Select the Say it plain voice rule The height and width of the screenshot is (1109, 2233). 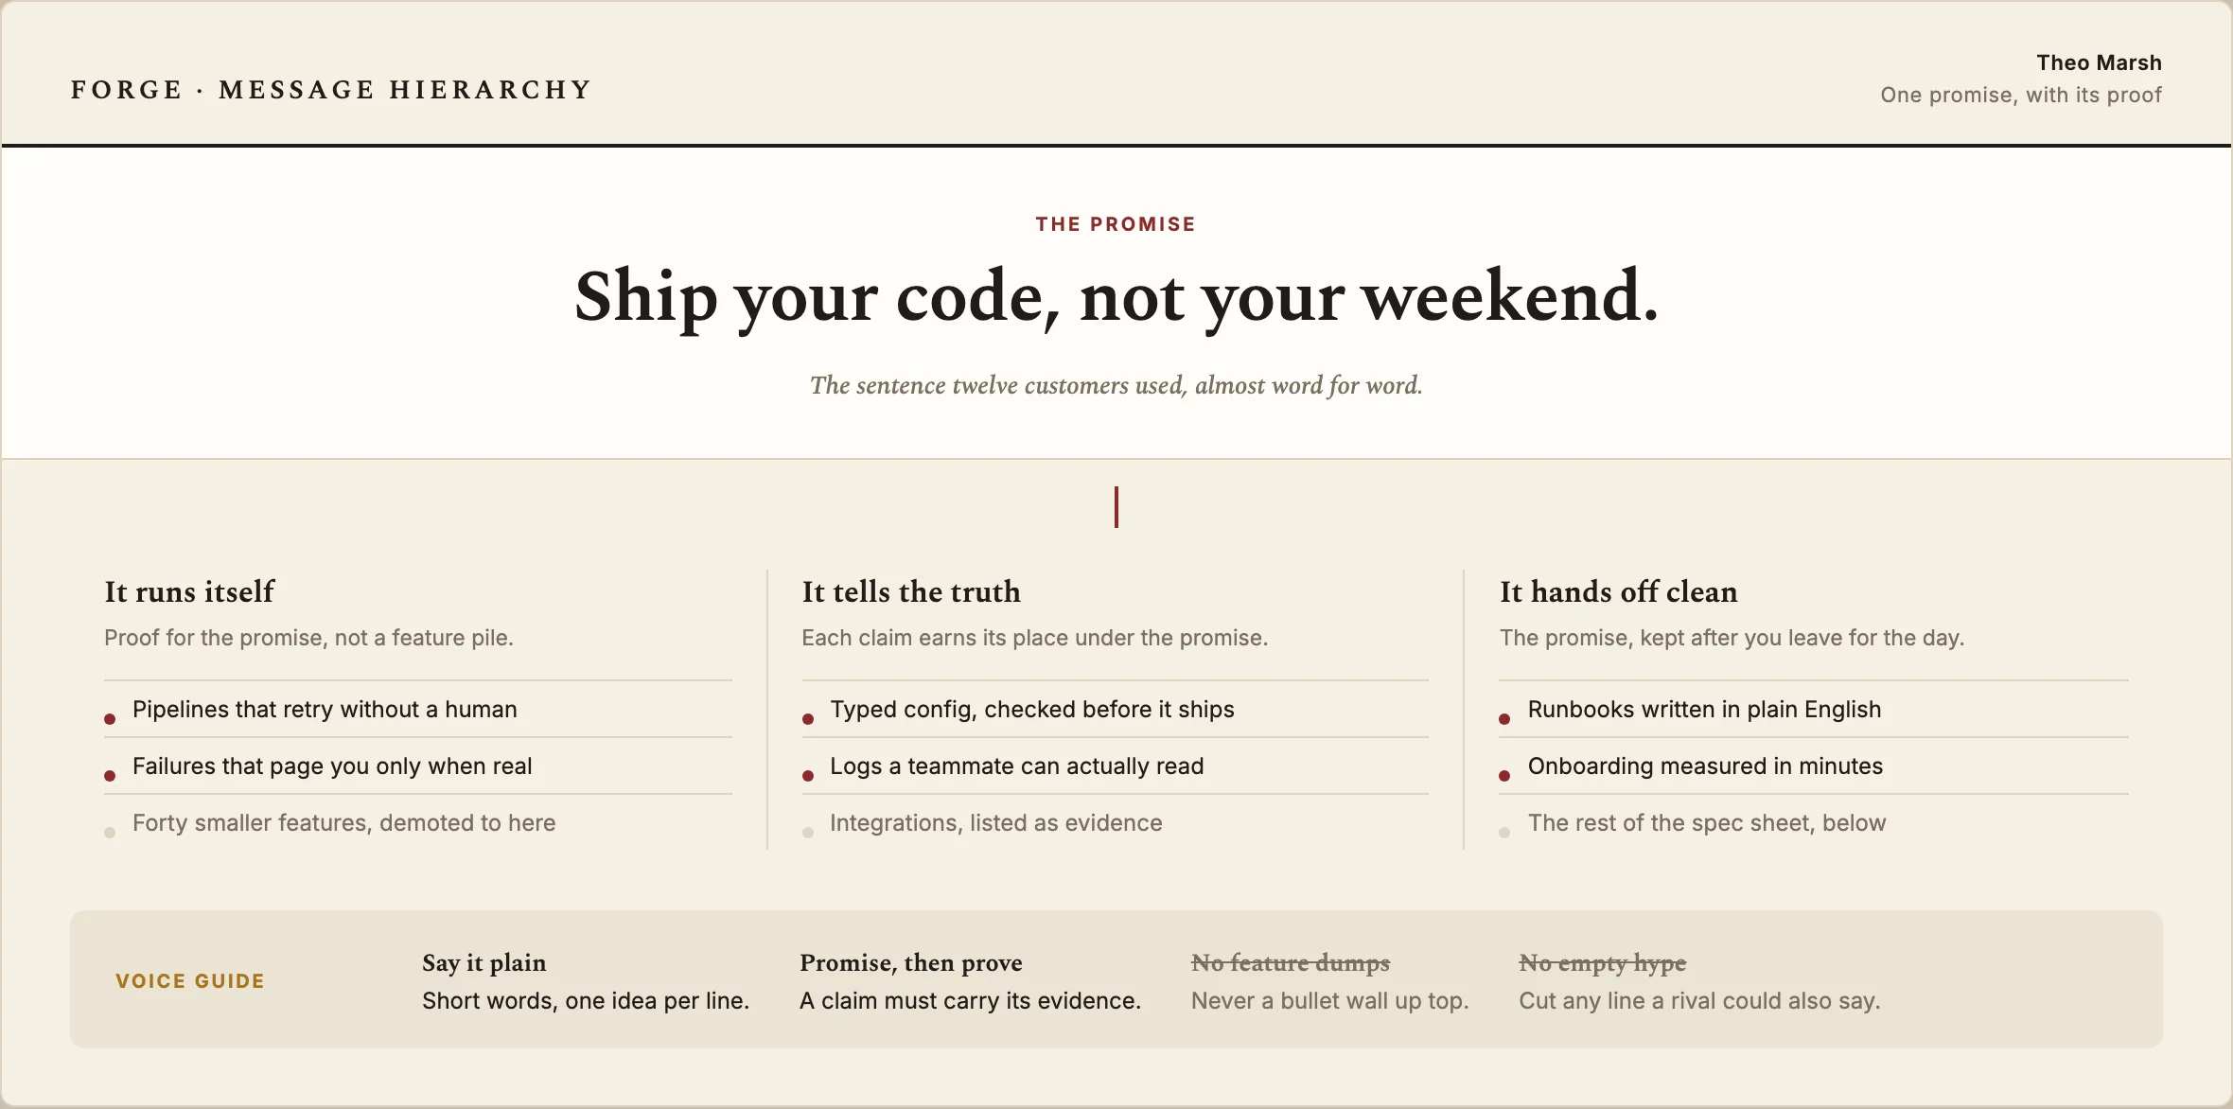click(484, 962)
